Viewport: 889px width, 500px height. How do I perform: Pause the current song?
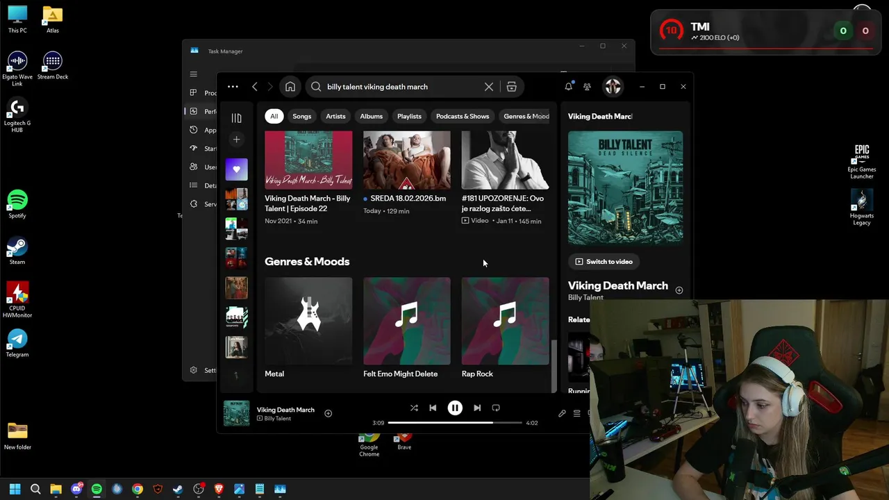[x=455, y=408]
